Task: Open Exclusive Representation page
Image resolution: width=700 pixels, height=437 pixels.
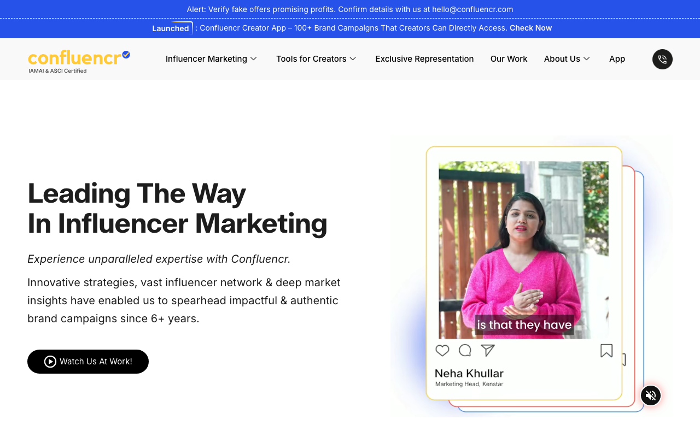Action: click(x=424, y=59)
